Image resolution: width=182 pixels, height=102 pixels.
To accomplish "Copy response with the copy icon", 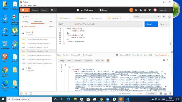I will tap(164, 60).
